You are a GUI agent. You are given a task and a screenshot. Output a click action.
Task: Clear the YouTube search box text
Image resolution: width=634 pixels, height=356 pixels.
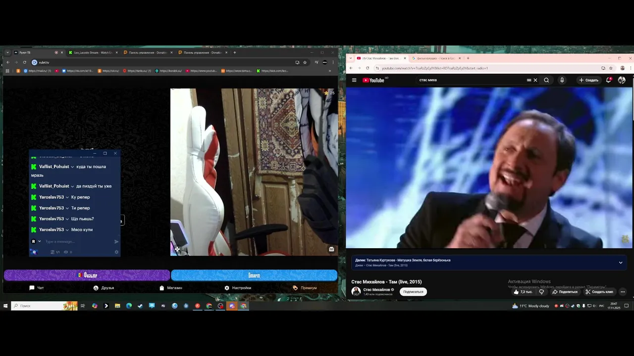tap(535, 80)
